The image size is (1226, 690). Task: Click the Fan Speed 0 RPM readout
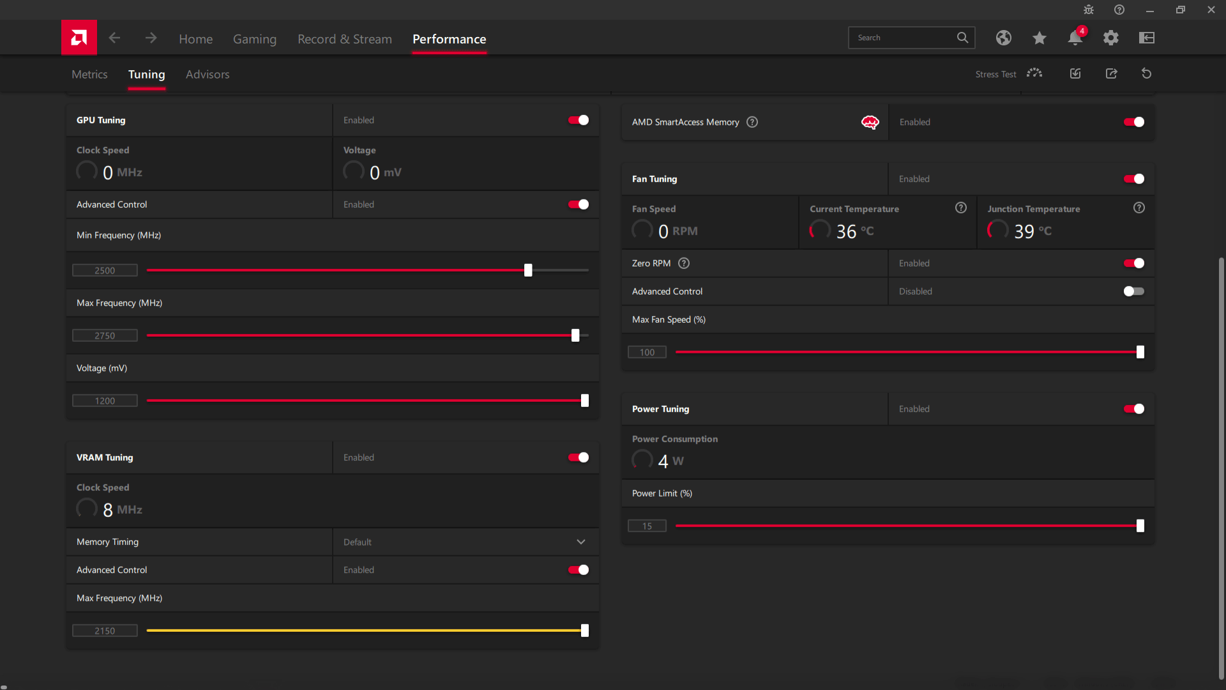(x=665, y=231)
